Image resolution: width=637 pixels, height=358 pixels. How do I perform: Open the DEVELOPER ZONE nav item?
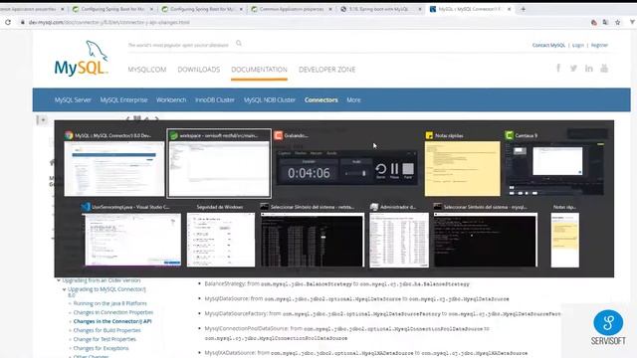coord(327,70)
